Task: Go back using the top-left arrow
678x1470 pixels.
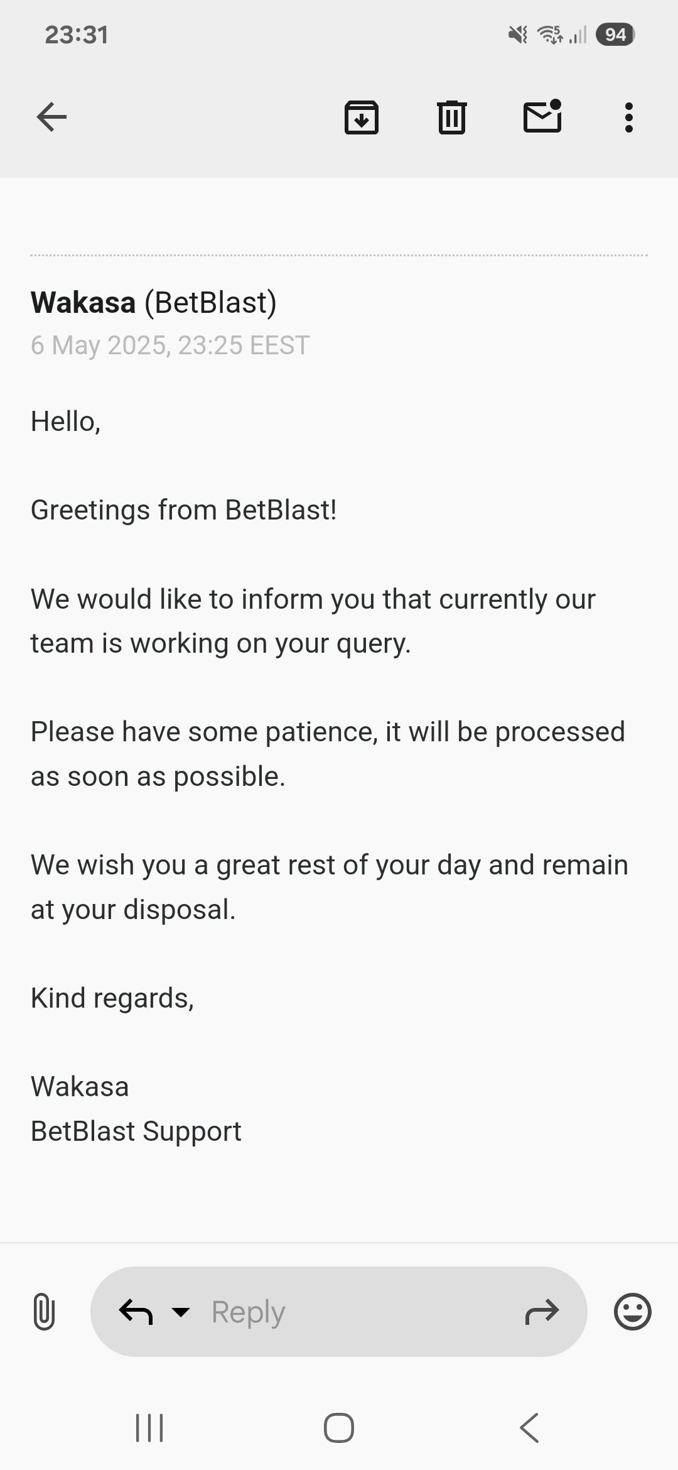Action: pos(51,117)
